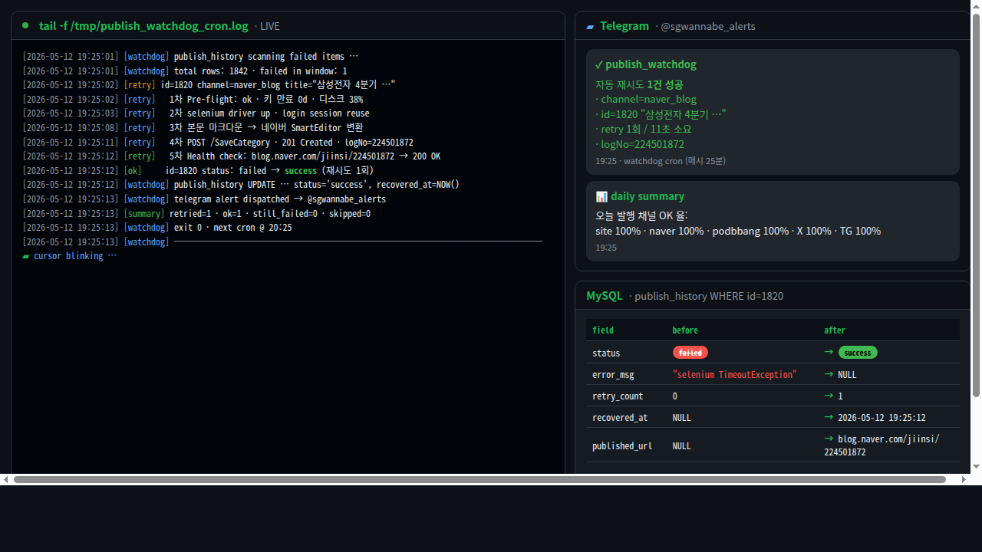Click the LIVE label in terminal header
Viewport: 982px width, 552px height.
coord(269,26)
